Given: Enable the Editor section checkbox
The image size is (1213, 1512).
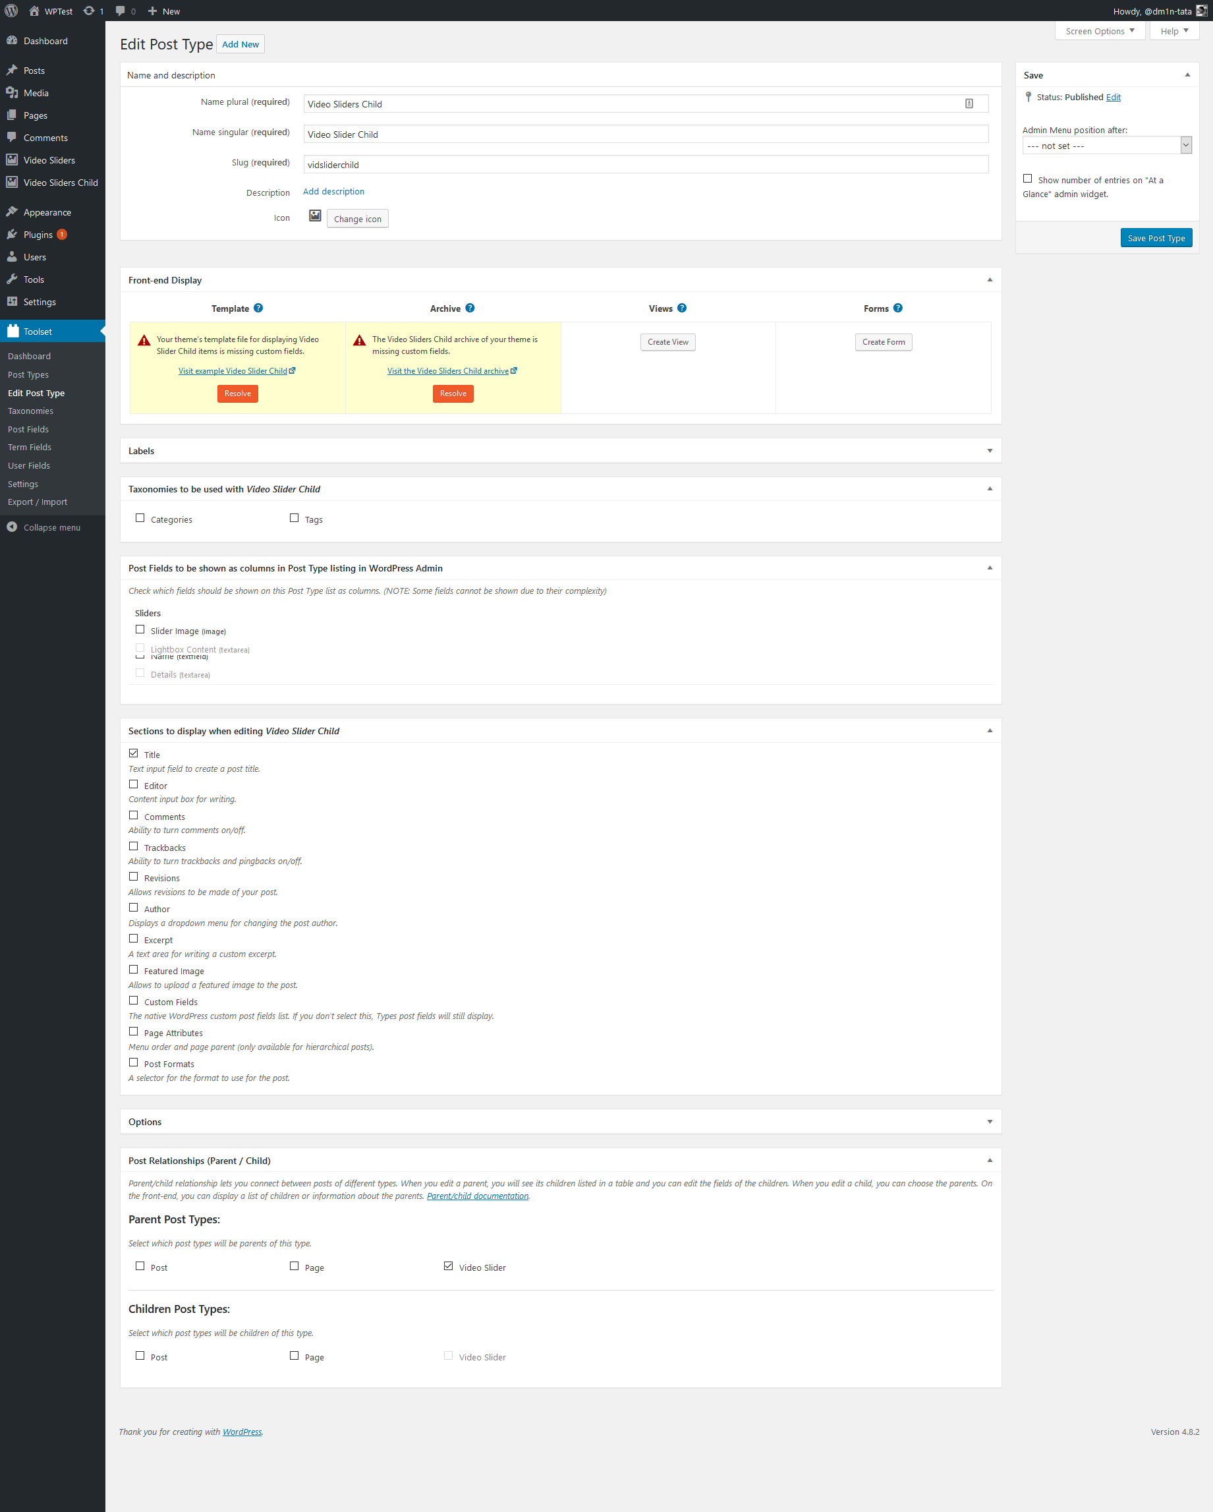Looking at the screenshot, I should (x=134, y=784).
